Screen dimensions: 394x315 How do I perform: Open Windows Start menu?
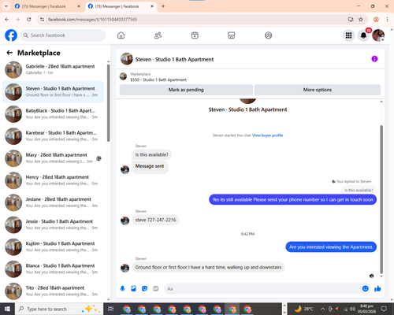pos(7,309)
